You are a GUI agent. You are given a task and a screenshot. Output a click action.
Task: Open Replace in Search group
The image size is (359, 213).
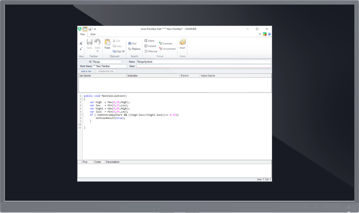coord(134,49)
